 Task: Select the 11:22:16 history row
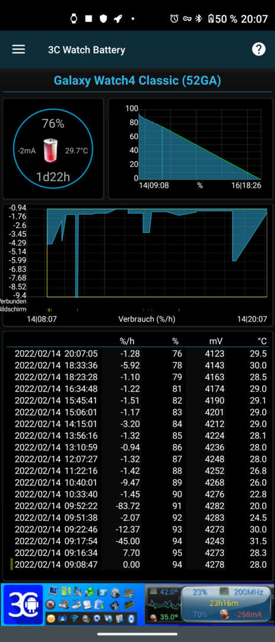point(138,471)
